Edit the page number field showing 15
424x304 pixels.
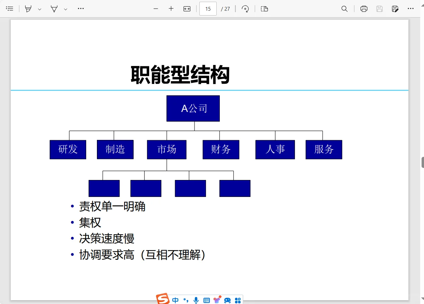[208, 9]
